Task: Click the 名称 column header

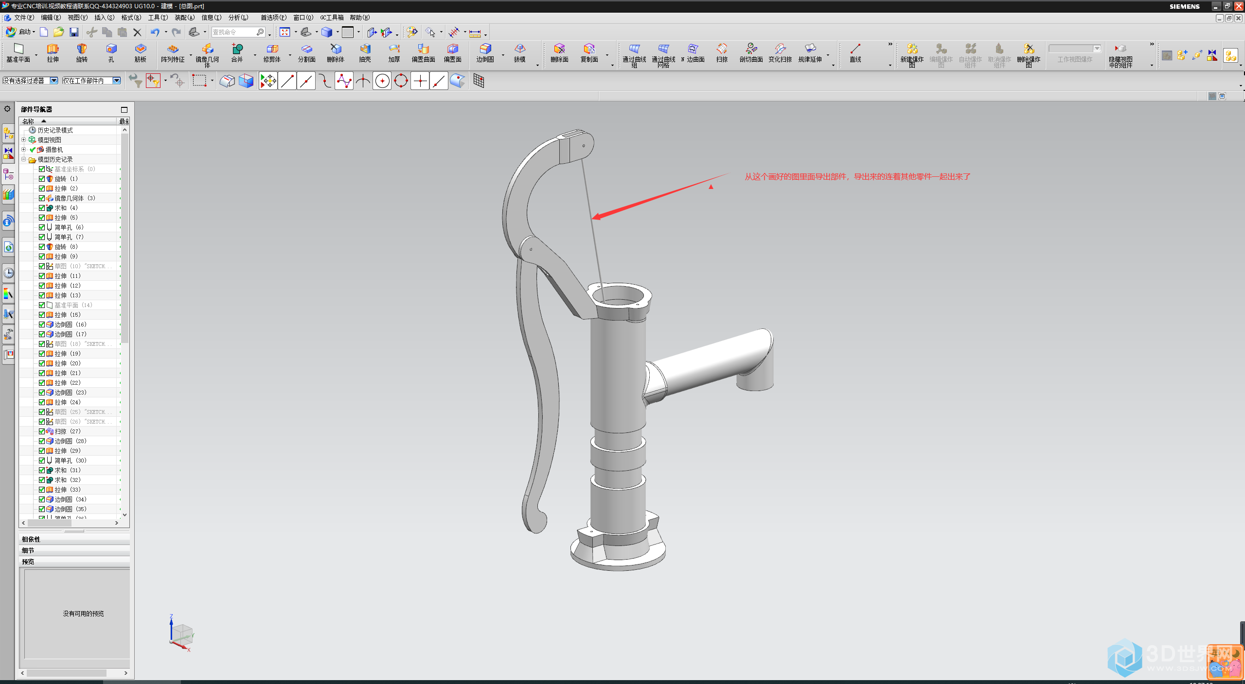Action: pyautogui.click(x=68, y=121)
